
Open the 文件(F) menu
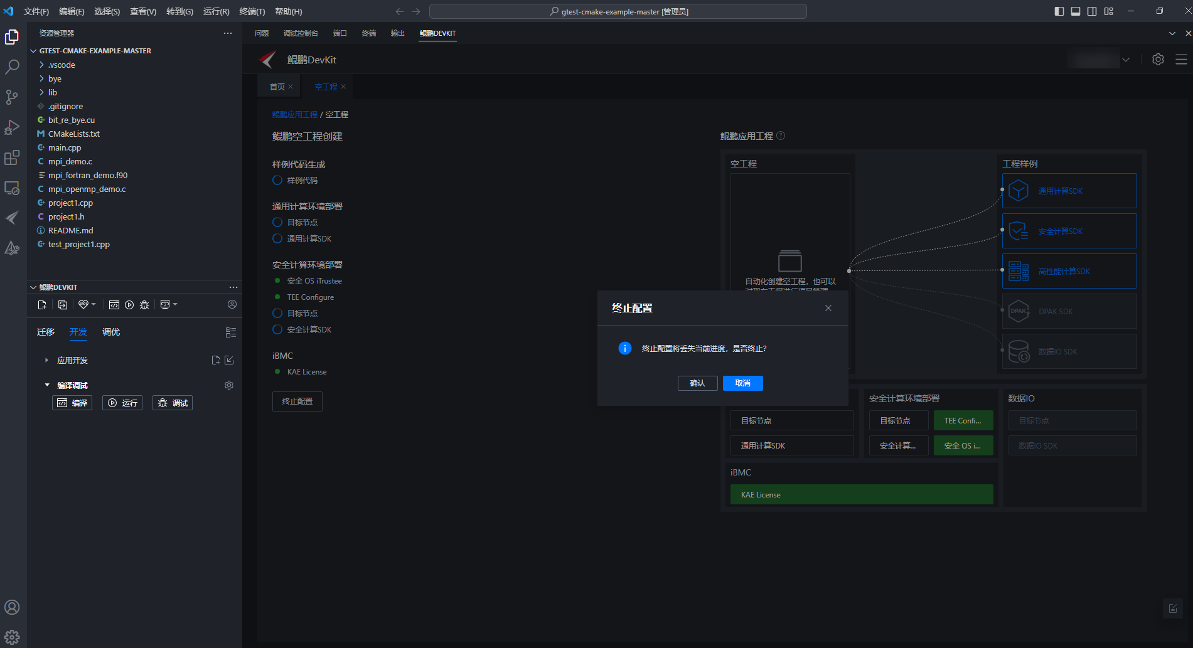click(36, 11)
